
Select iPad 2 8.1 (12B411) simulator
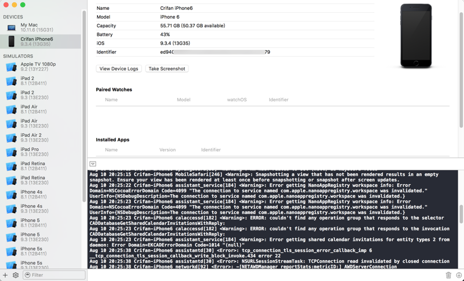pos(40,81)
